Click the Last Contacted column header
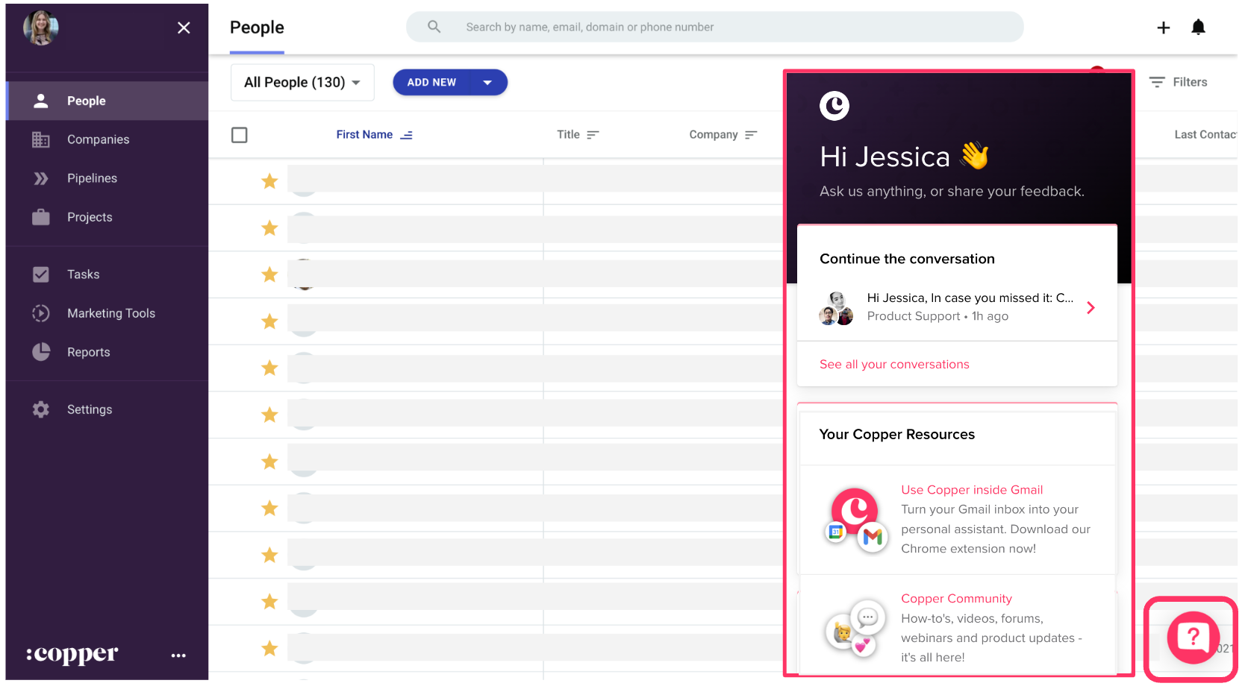1251x695 pixels. click(1205, 134)
